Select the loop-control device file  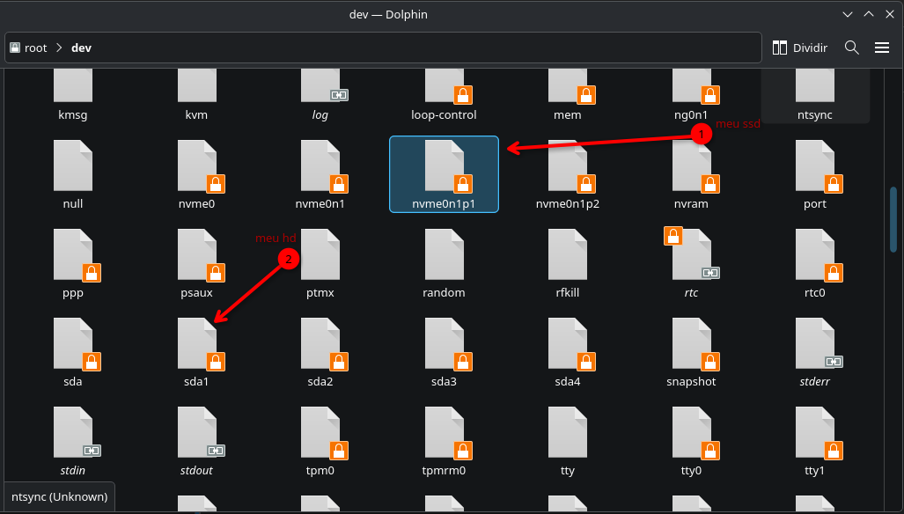[444, 95]
